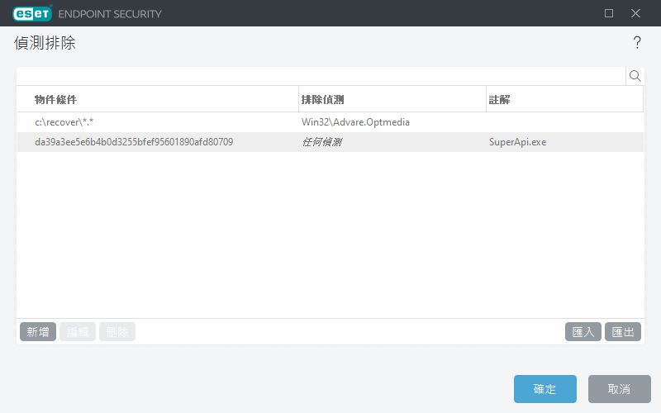This screenshot has width=661, height=413.
Task: Click the Win32\Advare.Optmedia detection cell
Action: click(355, 122)
